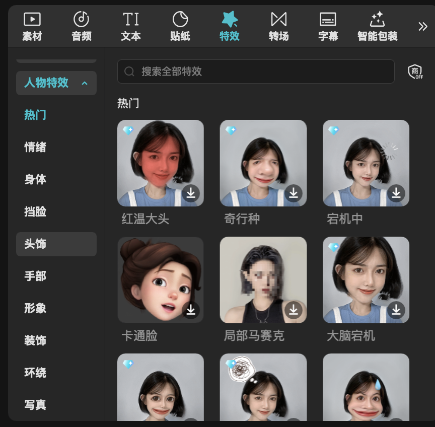Click the VIP diamond badge on 奇行种
This screenshot has height=427, width=435.
231,130
